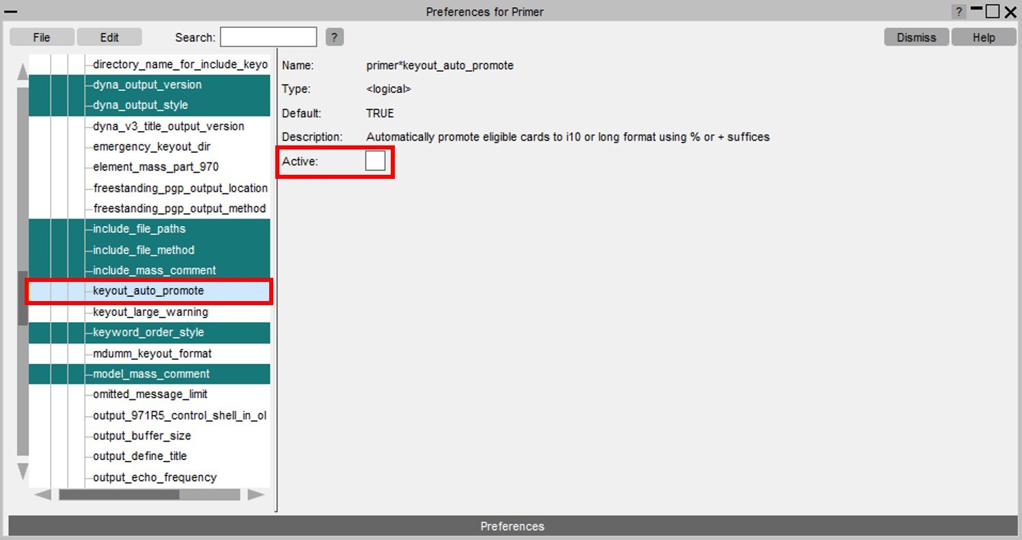
Task: Click the Search input field
Action: point(268,37)
